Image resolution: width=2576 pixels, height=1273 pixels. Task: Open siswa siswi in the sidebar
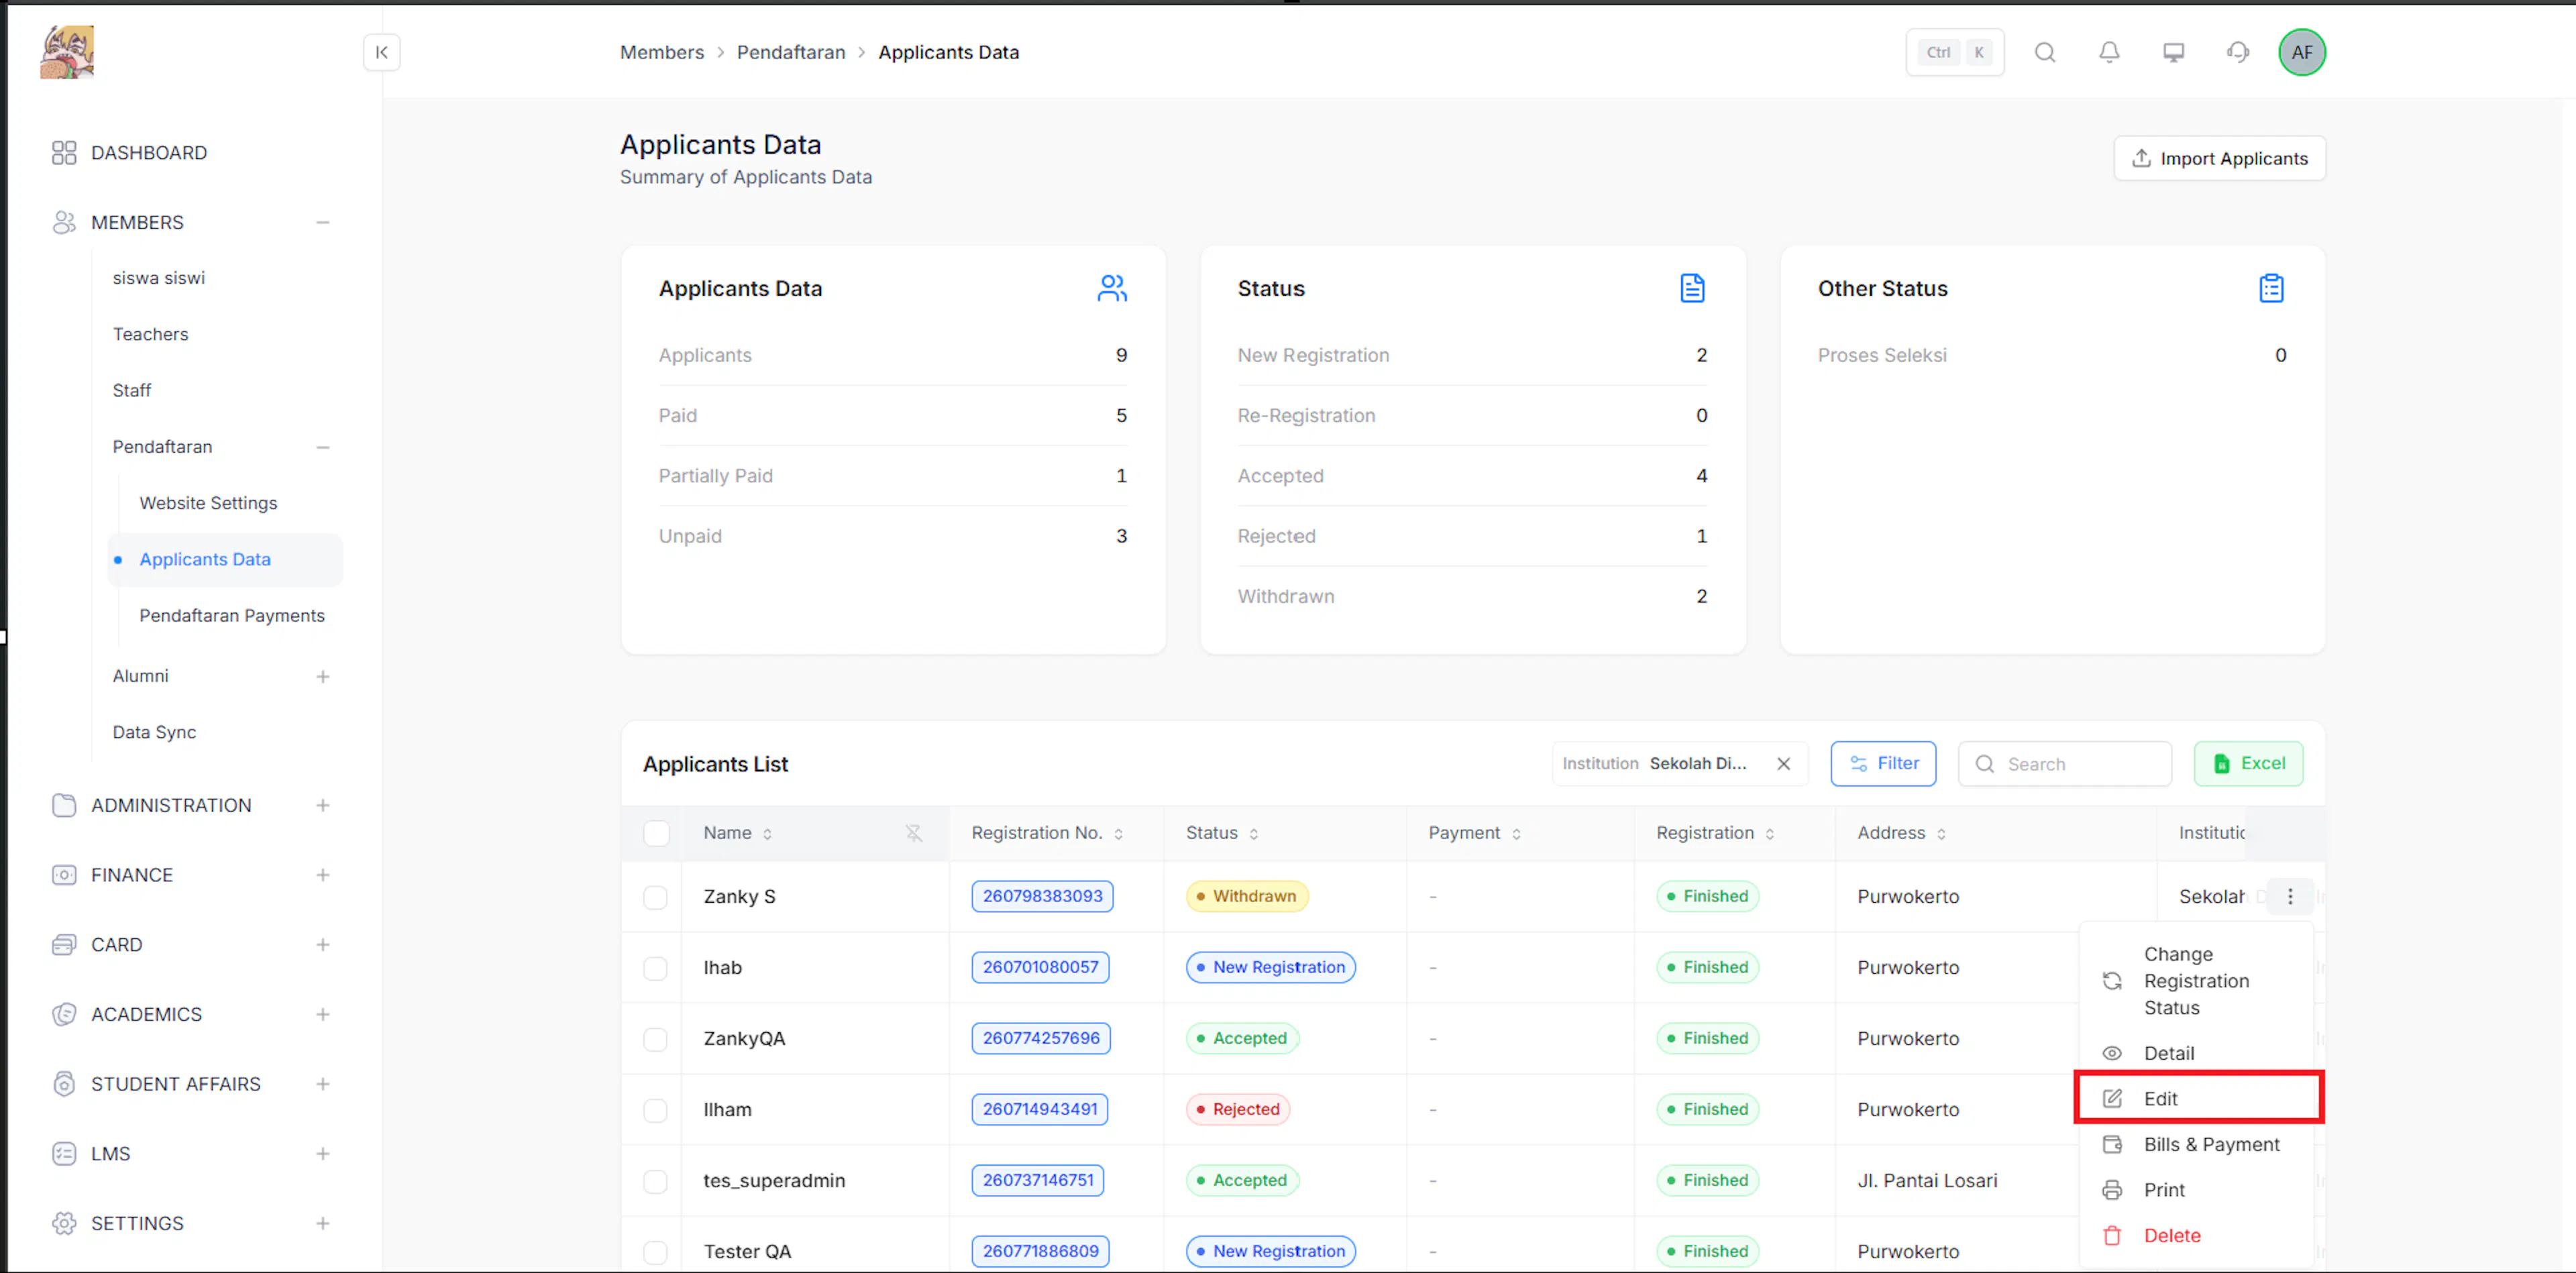tap(159, 278)
